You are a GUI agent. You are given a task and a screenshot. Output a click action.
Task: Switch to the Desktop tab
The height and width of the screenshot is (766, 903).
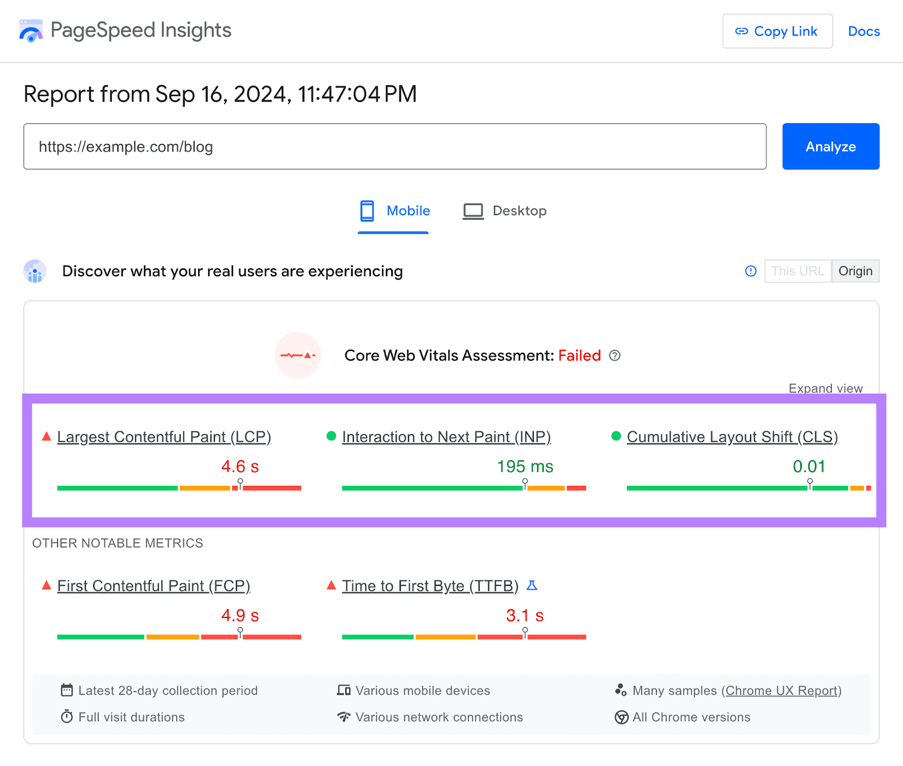click(x=505, y=211)
